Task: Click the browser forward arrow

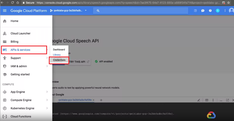Action: tap(7, 3)
